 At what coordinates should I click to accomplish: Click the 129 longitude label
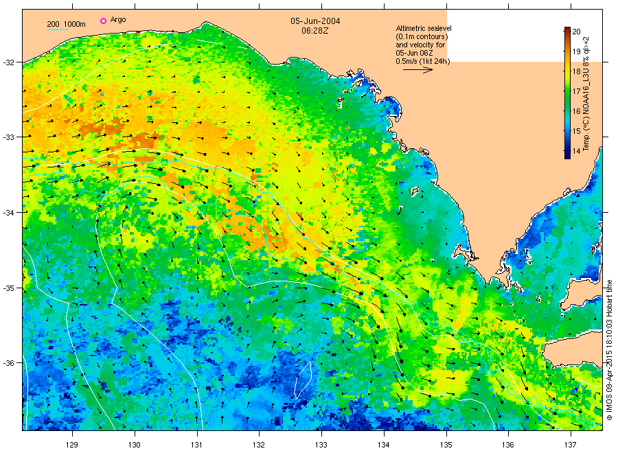[x=72, y=445]
